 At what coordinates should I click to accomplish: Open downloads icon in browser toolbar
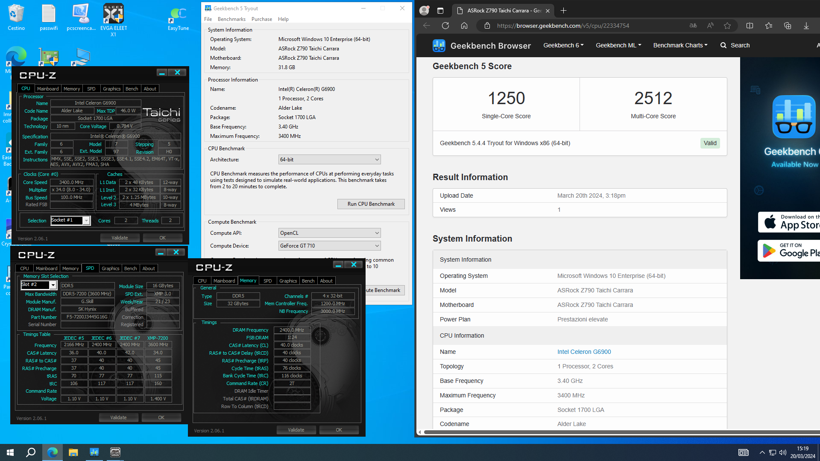click(806, 26)
